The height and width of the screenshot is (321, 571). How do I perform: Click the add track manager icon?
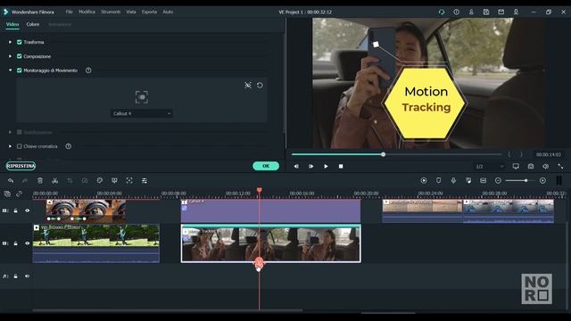[7, 193]
